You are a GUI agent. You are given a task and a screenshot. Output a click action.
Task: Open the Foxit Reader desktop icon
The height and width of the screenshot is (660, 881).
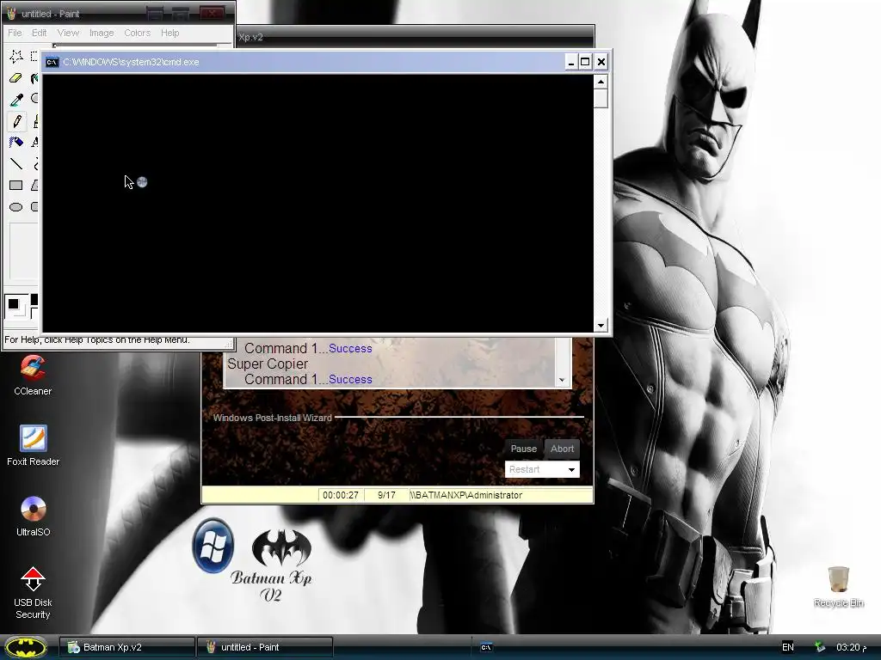[33, 446]
